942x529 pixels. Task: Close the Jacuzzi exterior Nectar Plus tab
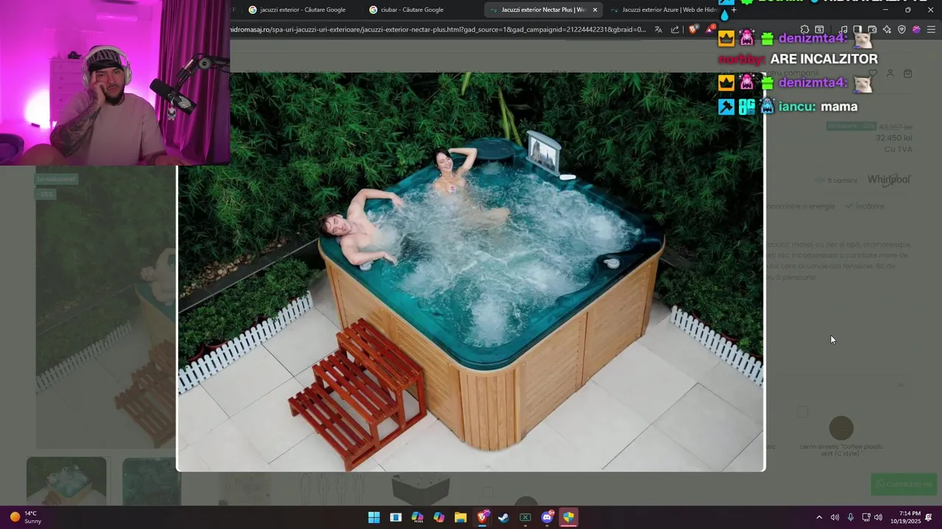595,10
